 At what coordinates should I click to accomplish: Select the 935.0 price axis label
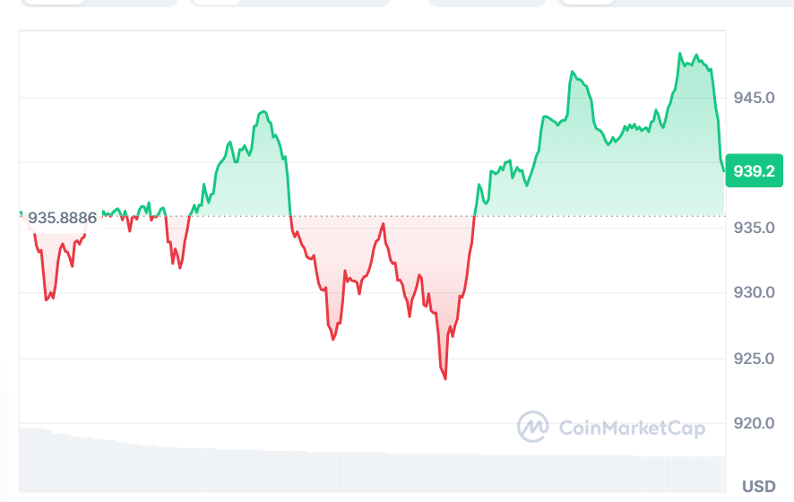tap(754, 228)
